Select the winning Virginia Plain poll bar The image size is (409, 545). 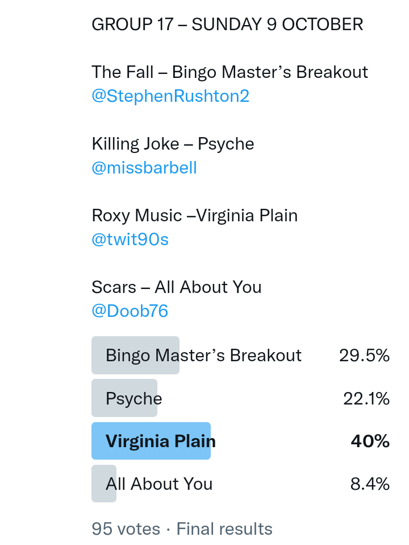click(161, 441)
